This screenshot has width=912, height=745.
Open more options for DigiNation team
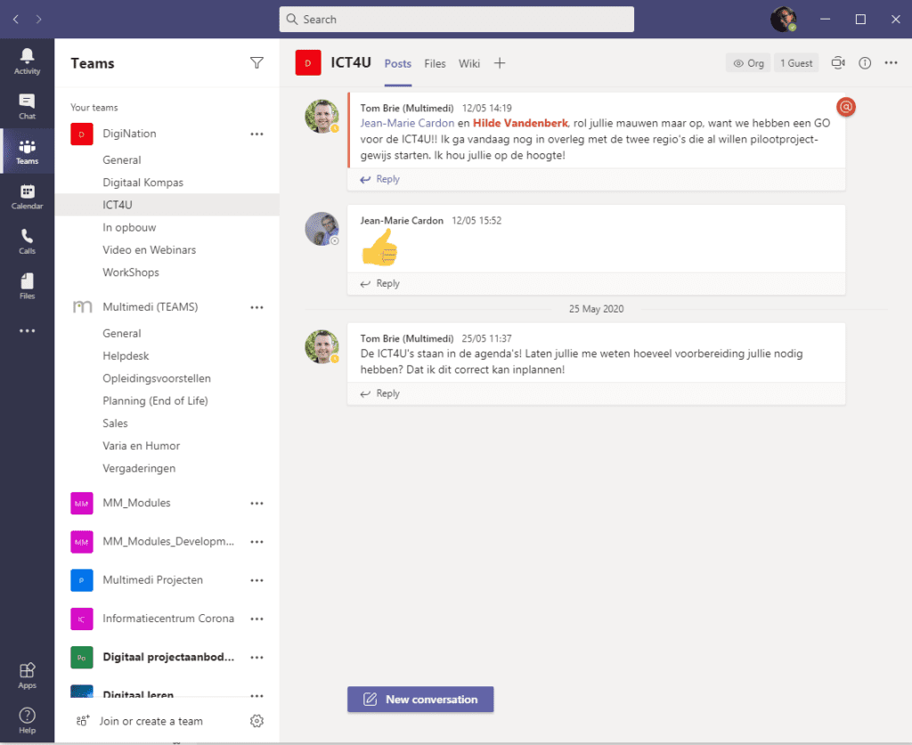[256, 134]
